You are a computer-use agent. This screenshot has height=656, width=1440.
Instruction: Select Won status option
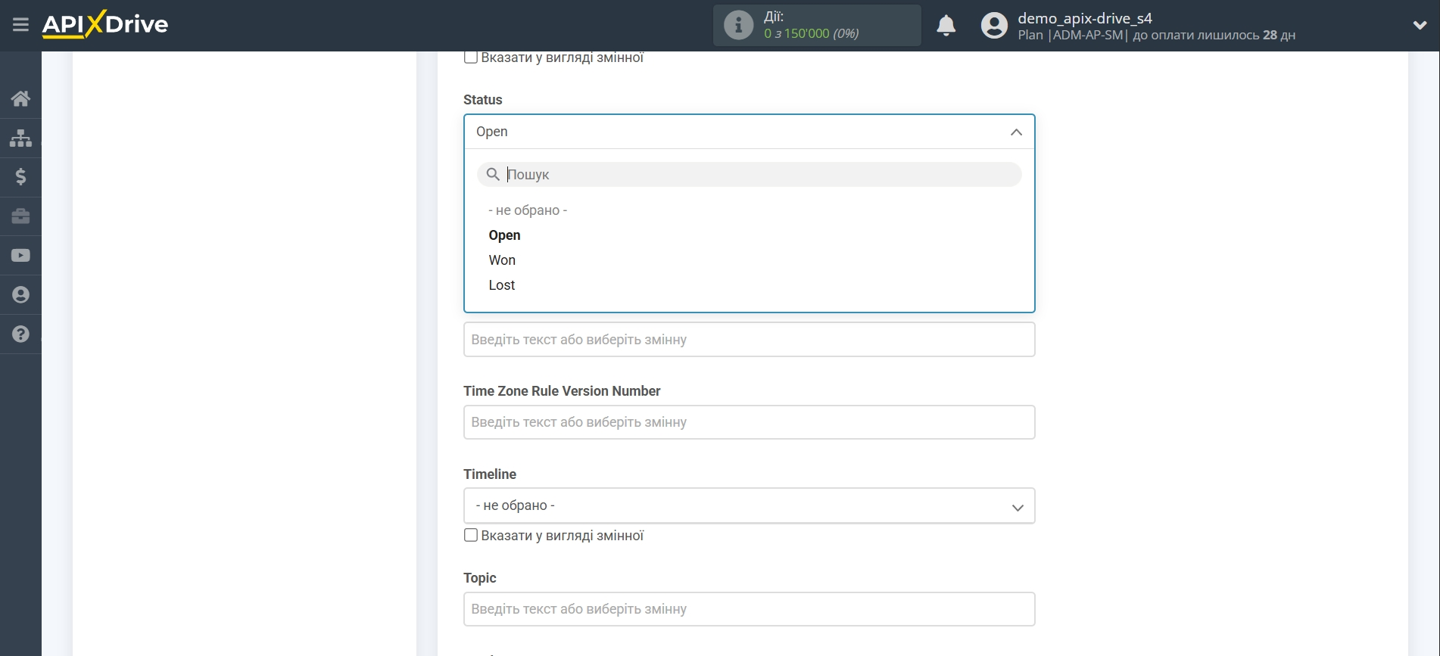coord(502,260)
